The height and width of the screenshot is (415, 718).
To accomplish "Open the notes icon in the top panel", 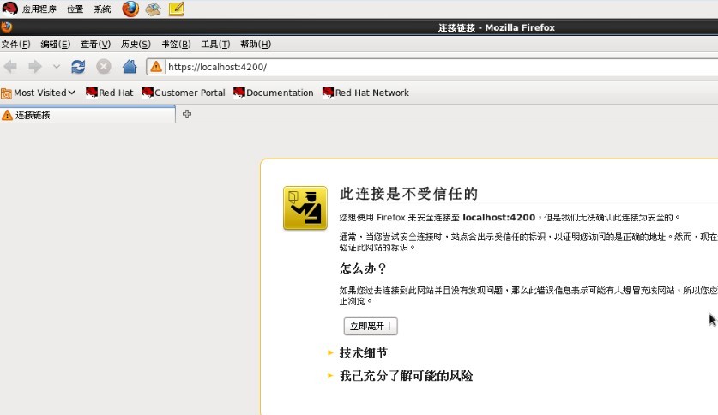I will point(177,9).
